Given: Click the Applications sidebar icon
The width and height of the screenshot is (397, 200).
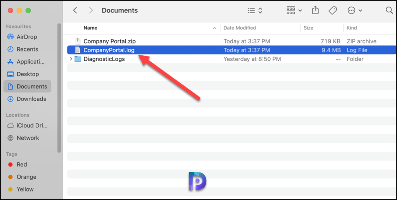Looking at the screenshot, I should pyautogui.click(x=10, y=62).
